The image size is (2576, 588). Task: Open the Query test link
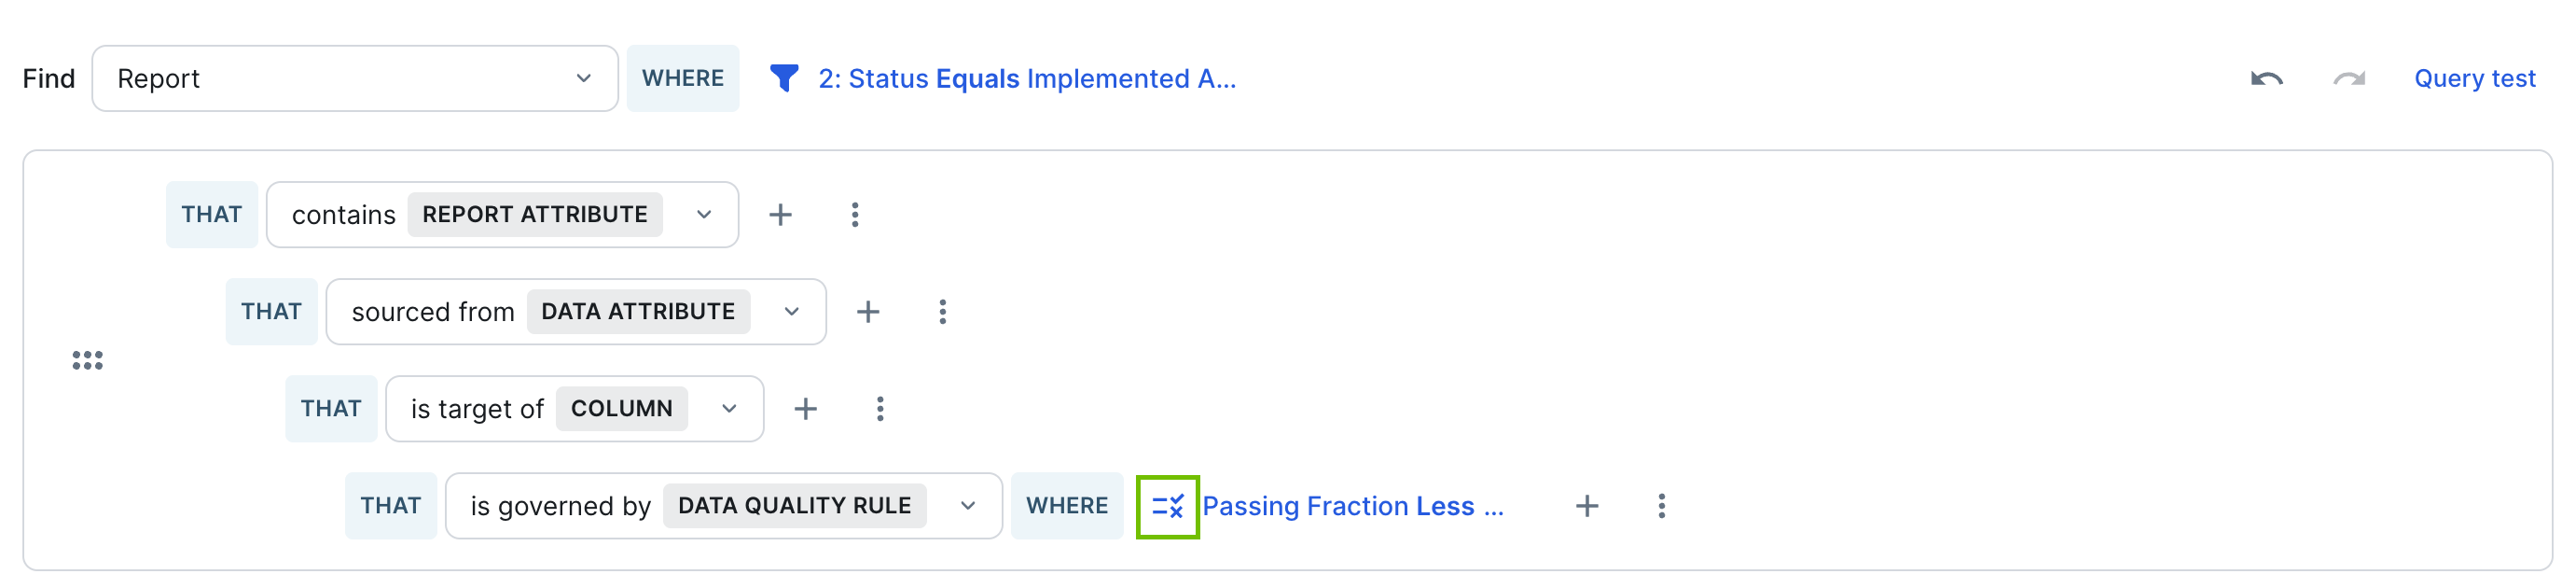2474,78
